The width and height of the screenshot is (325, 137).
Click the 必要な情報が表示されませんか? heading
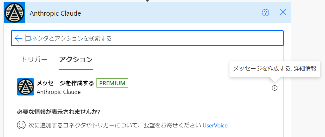[x=58, y=112]
